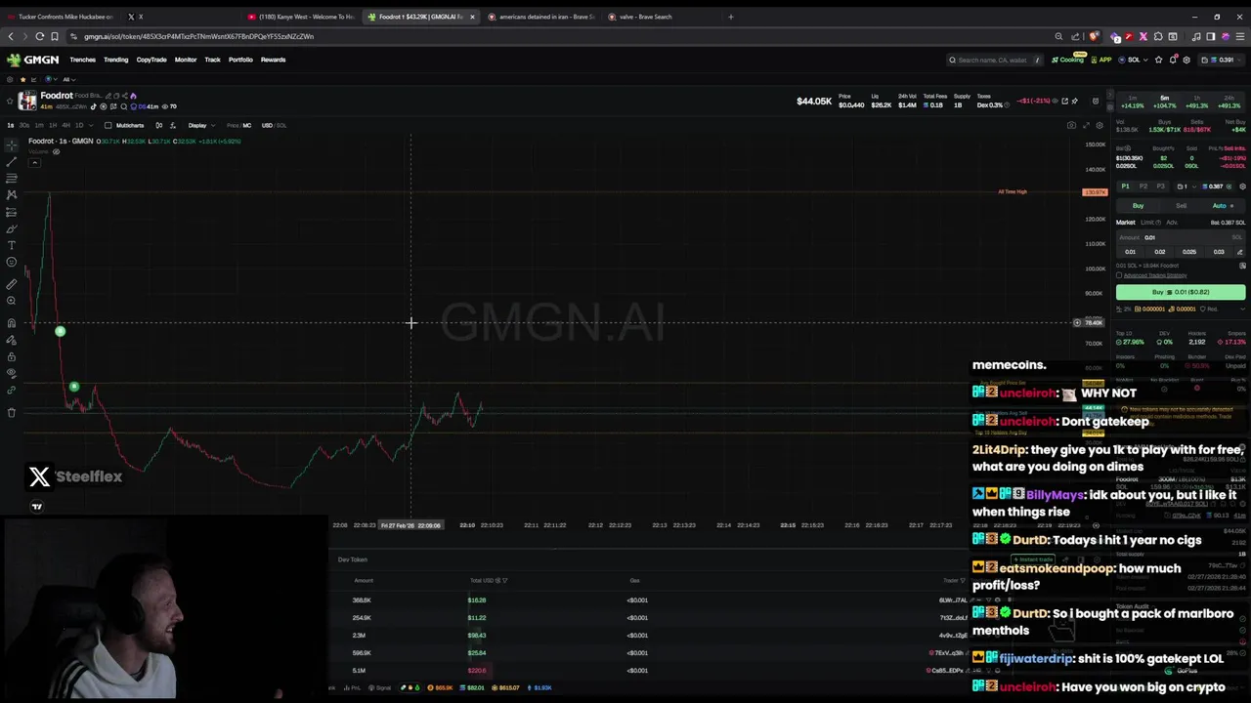The width and height of the screenshot is (1251, 703).
Task: Open the forecasting and measurement tools
Action: 12,212
